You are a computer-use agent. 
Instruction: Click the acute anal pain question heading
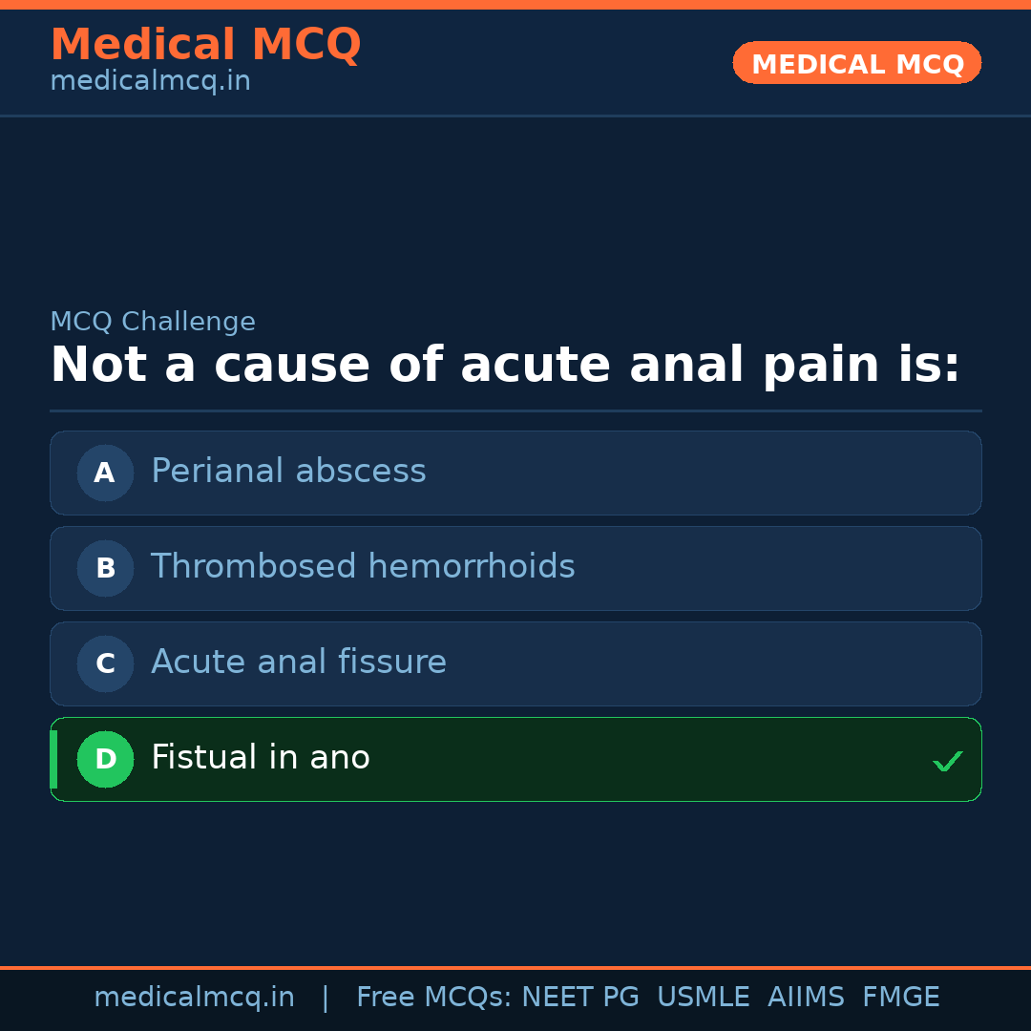pos(505,366)
